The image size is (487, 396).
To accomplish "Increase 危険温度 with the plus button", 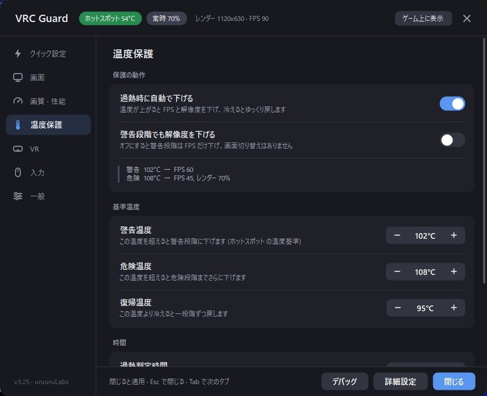I will pyautogui.click(x=454, y=272).
